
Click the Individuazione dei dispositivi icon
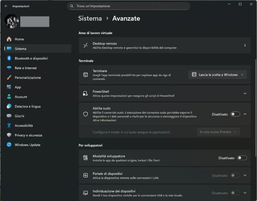point(86,193)
